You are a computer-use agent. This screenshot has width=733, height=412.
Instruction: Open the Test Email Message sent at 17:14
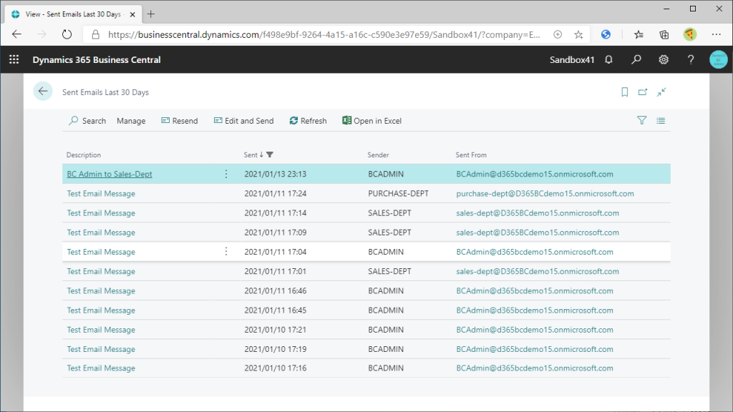pyautogui.click(x=101, y=213)
